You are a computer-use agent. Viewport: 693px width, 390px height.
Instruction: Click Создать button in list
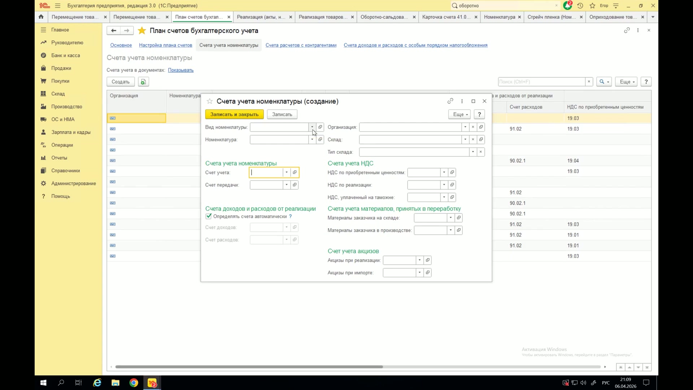(x=121, y=82)
